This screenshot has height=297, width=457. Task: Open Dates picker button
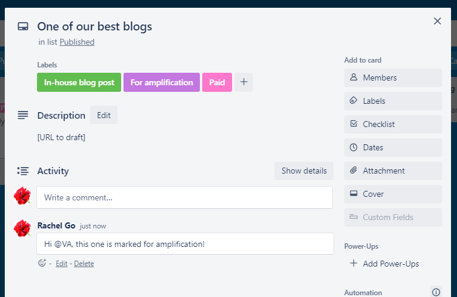393,147
